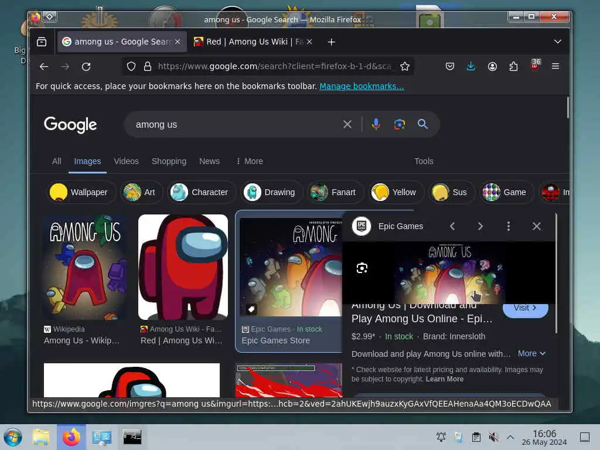Open three-dot options in Epic Games panel

tap(509, 226)
